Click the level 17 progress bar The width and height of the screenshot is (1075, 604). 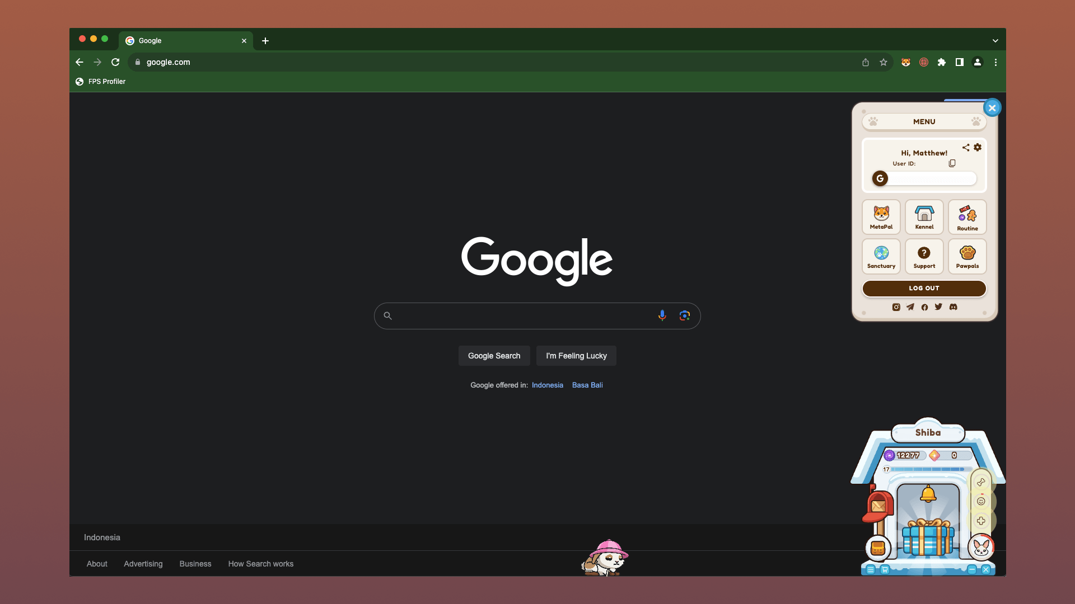pyautogui.click(x=928, y=469)
